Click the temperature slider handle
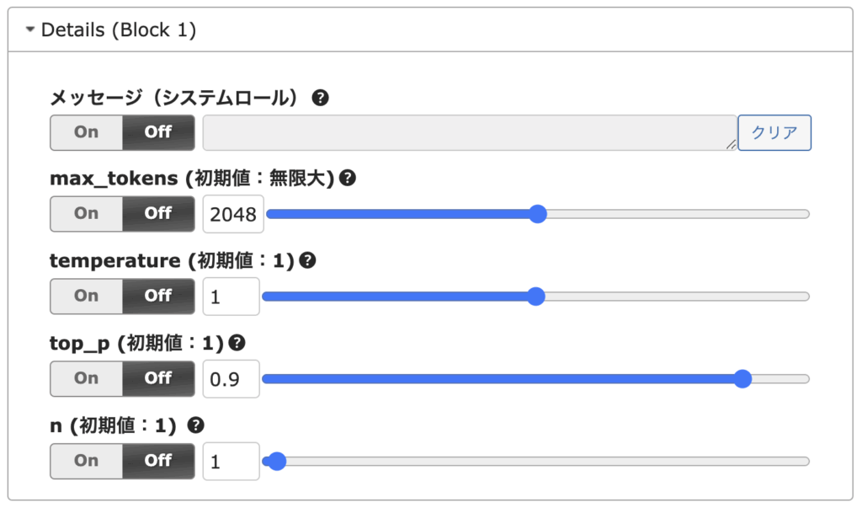The width and height of the screenshot is (862, 508). coord(535,297)
